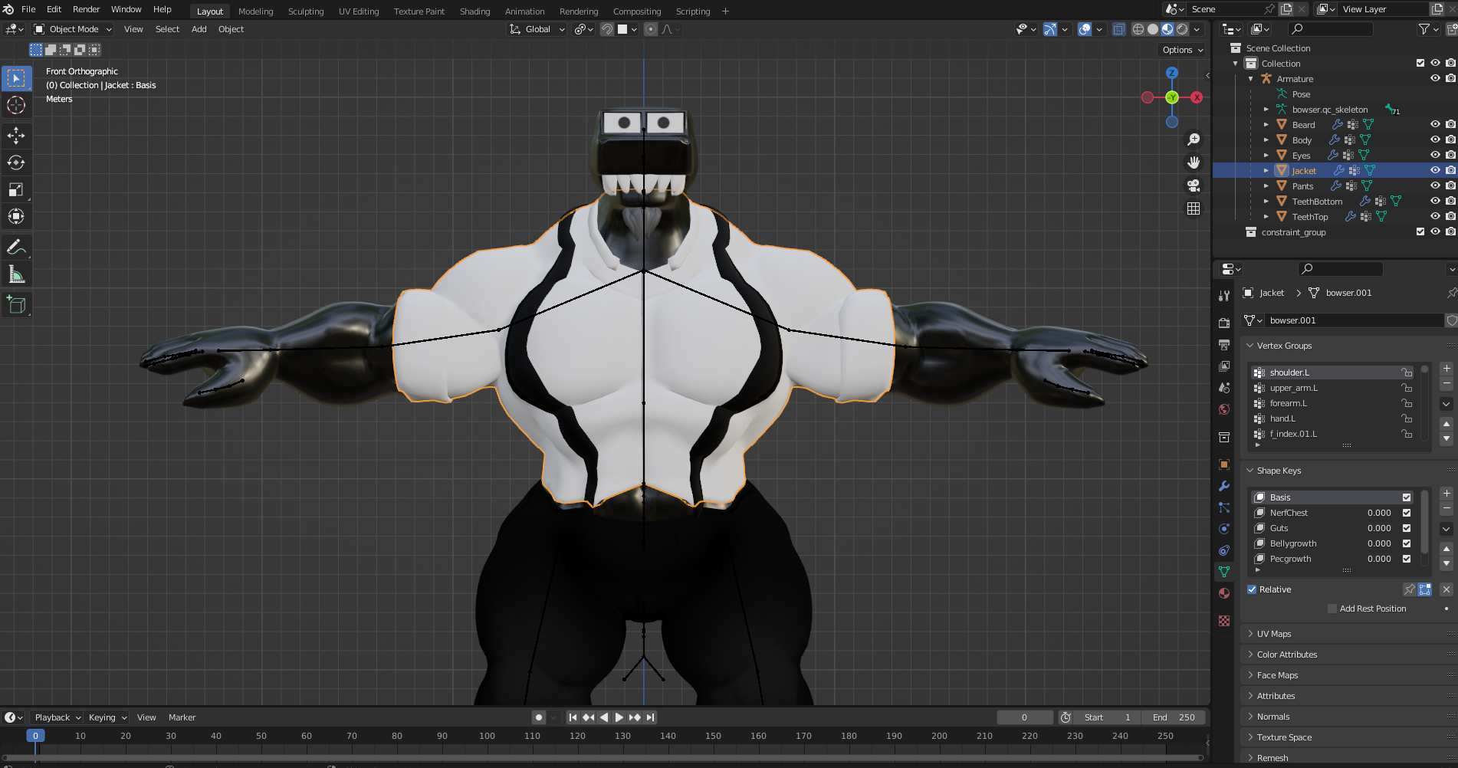This screenshot has height=768, width=1458.
Task: Mute the Bellygrowth shape key checkbox
Action: [x=1407, y=543]
